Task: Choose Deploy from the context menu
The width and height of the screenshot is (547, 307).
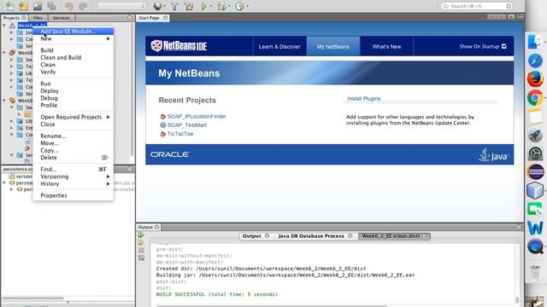Action: pos(73,91)
